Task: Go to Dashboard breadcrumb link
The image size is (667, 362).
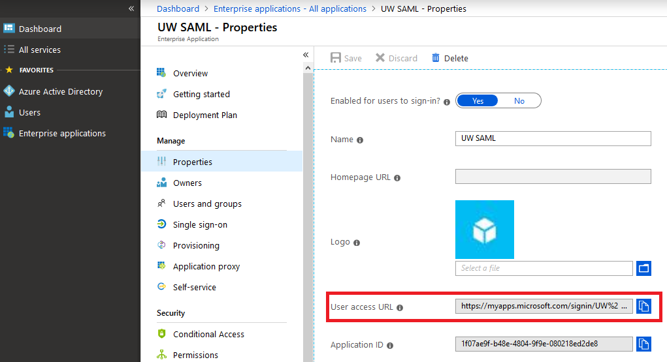Action: [x=178, y=8]
